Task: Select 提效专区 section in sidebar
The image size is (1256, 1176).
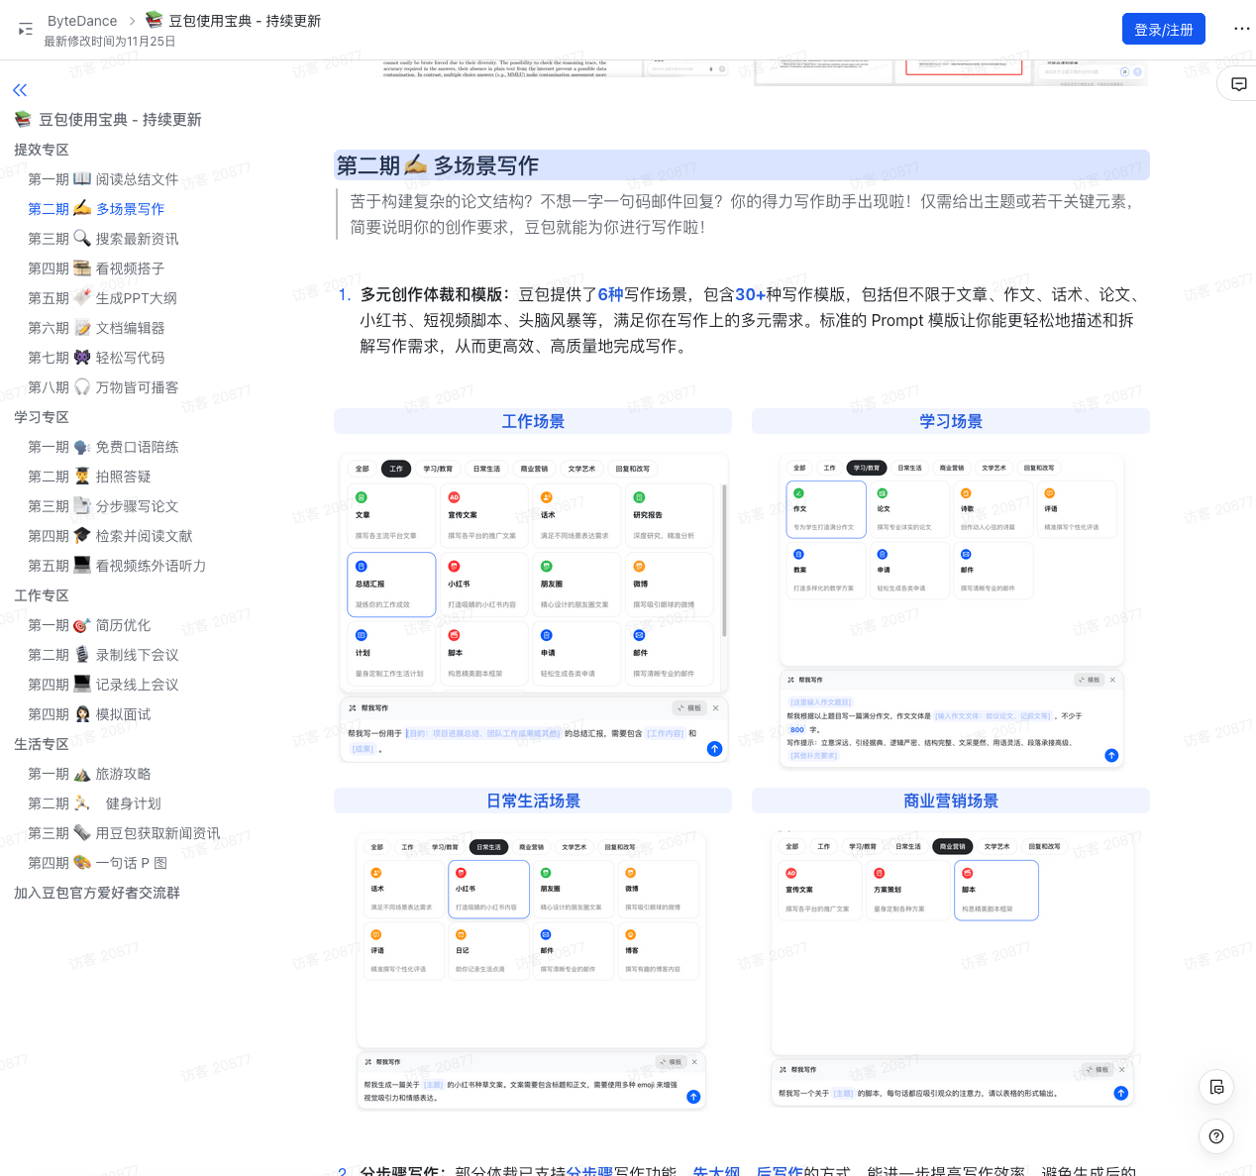Action: tap(42, 150)
